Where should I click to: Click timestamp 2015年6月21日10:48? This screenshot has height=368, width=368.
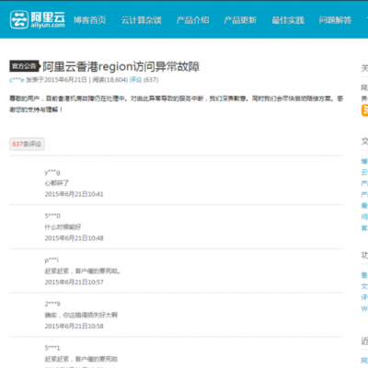click(75, 238)
